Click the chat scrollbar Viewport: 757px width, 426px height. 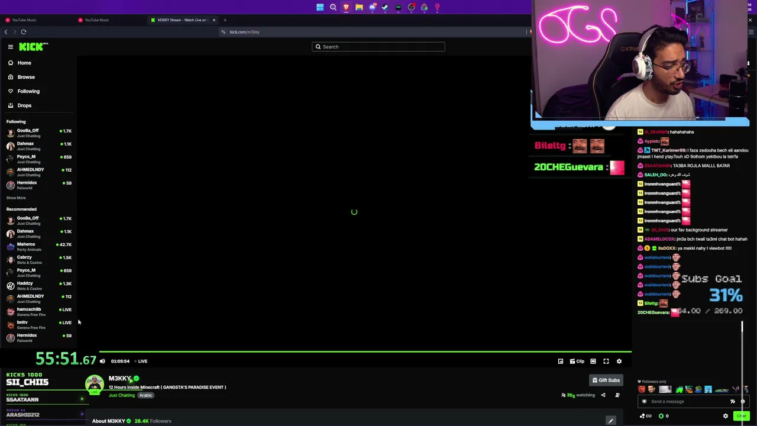742,327
